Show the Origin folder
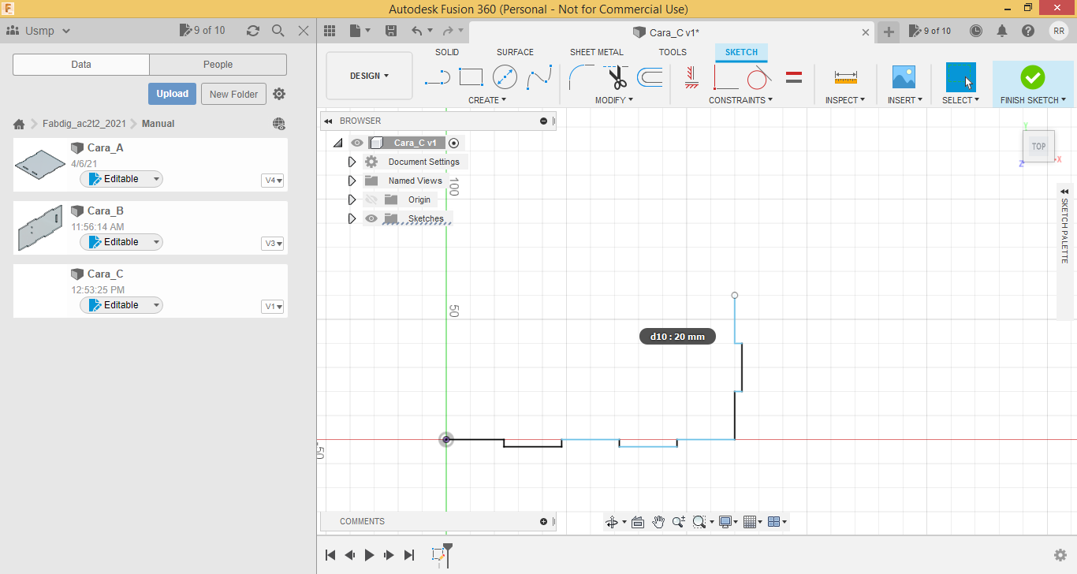This screenshot has height=574, width=1077. pyautogui.click(x=371, y=199)
